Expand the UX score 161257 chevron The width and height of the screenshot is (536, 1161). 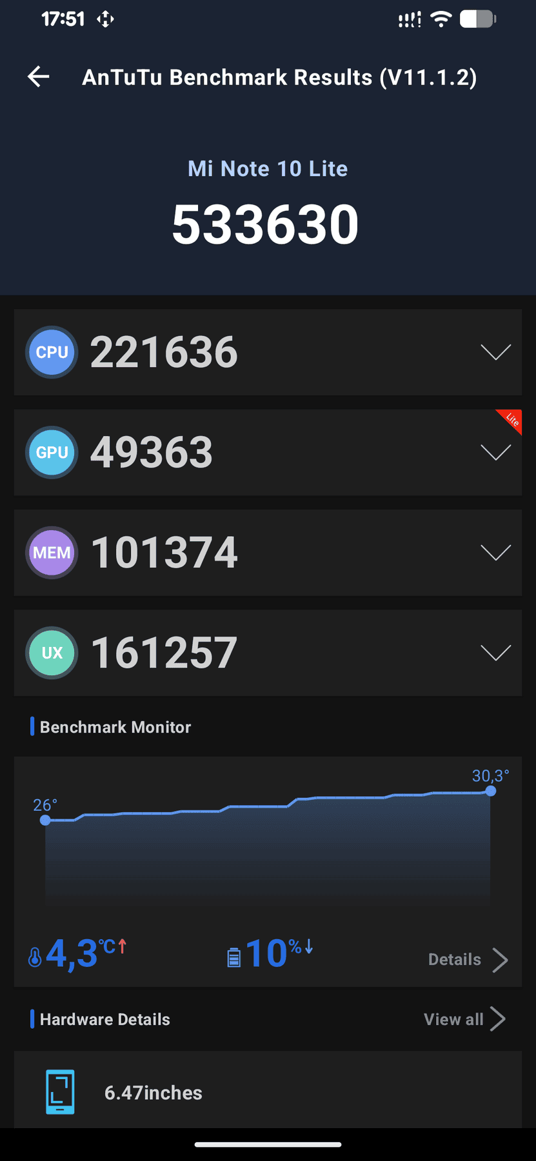(496, 653)
